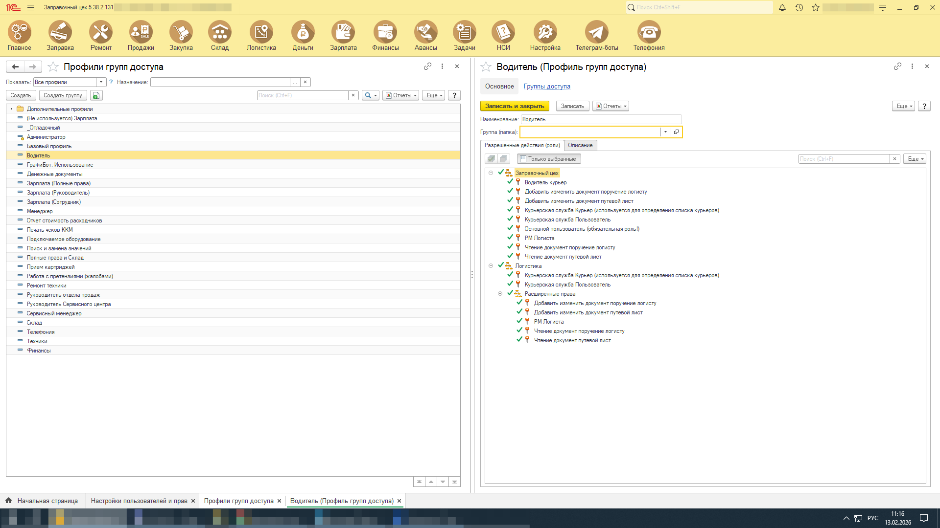Click the get link icon in Водитель form
The height and width of the screenshot is (528, 940).
pos(897,66)
